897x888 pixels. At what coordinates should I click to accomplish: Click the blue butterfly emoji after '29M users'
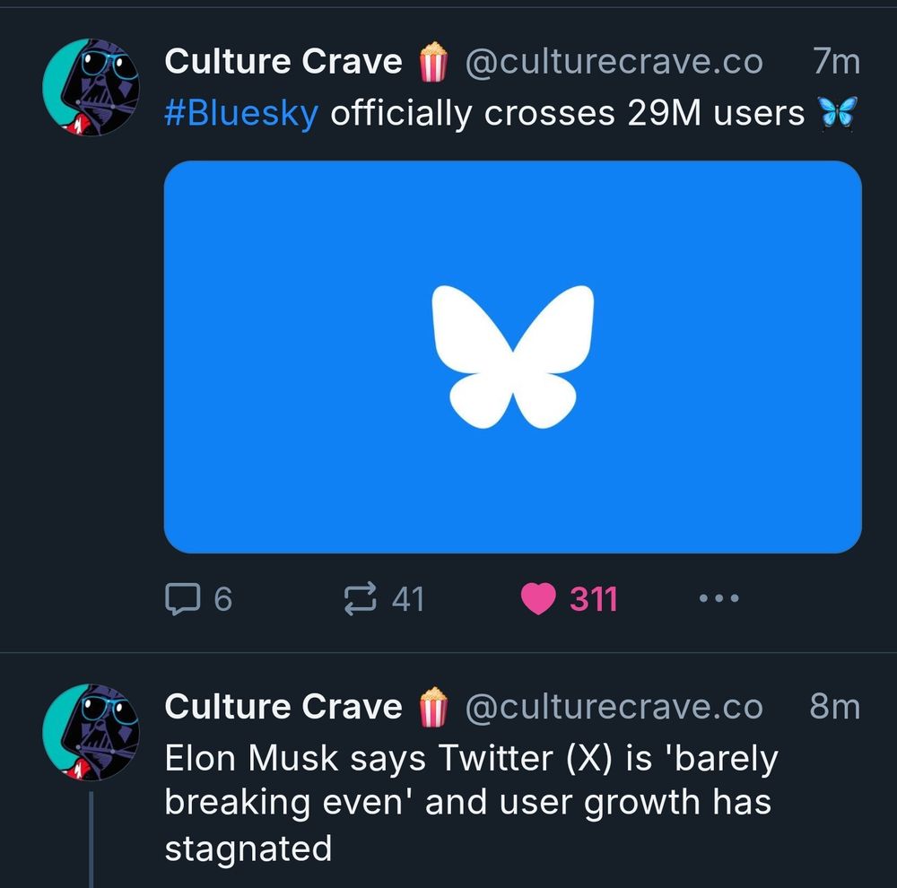tap(837, 113)
